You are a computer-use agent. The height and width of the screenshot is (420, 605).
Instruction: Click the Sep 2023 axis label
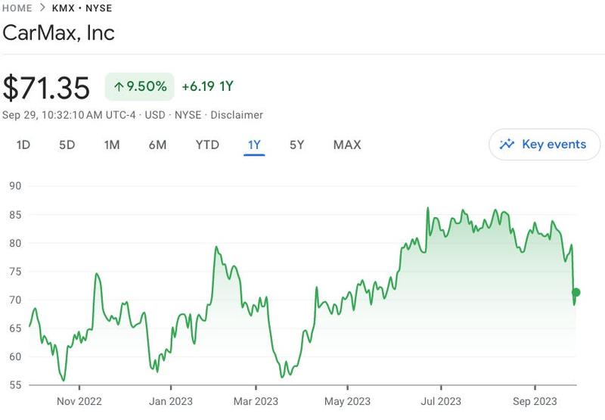535,402
